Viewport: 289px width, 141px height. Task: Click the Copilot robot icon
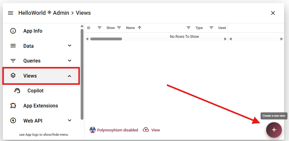point(17,91)
